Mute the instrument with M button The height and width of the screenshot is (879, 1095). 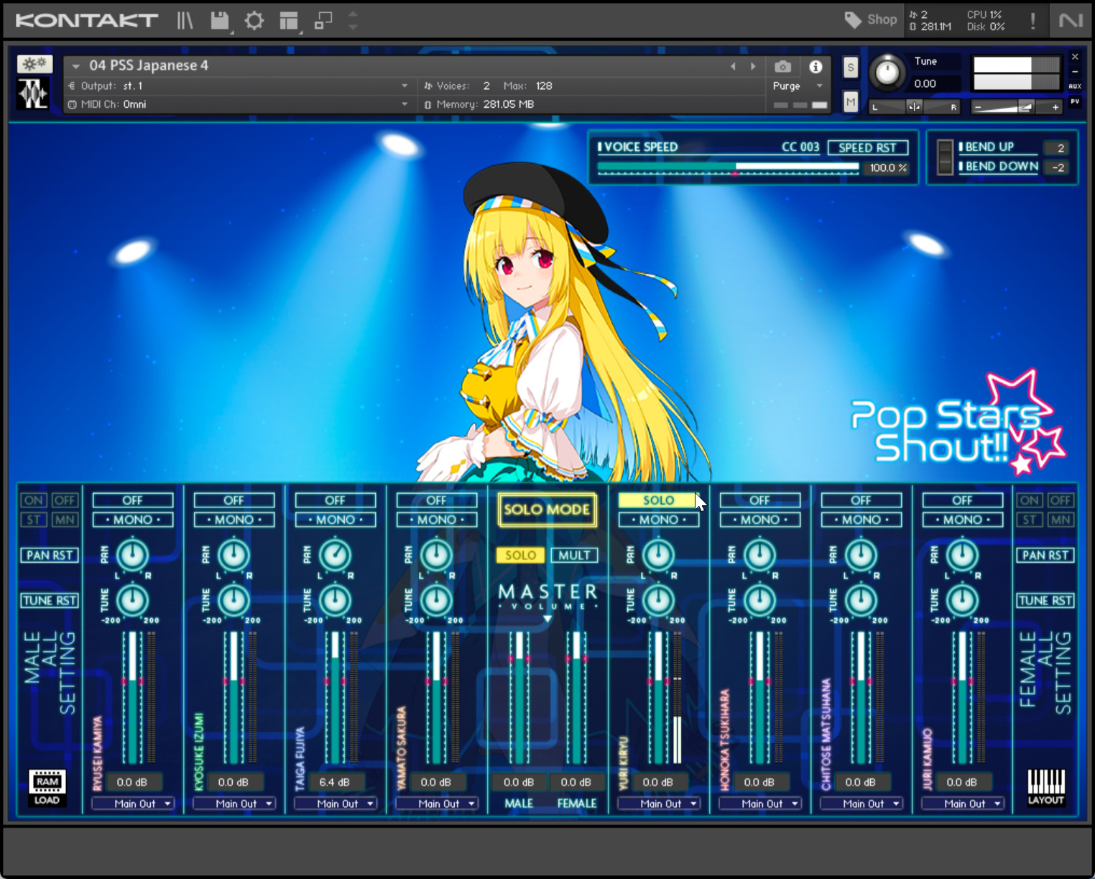point(851,102)
